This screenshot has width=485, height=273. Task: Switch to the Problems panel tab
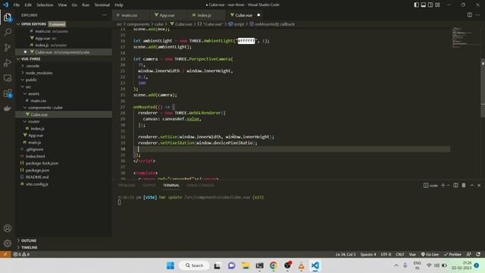(x=127, y=185)
